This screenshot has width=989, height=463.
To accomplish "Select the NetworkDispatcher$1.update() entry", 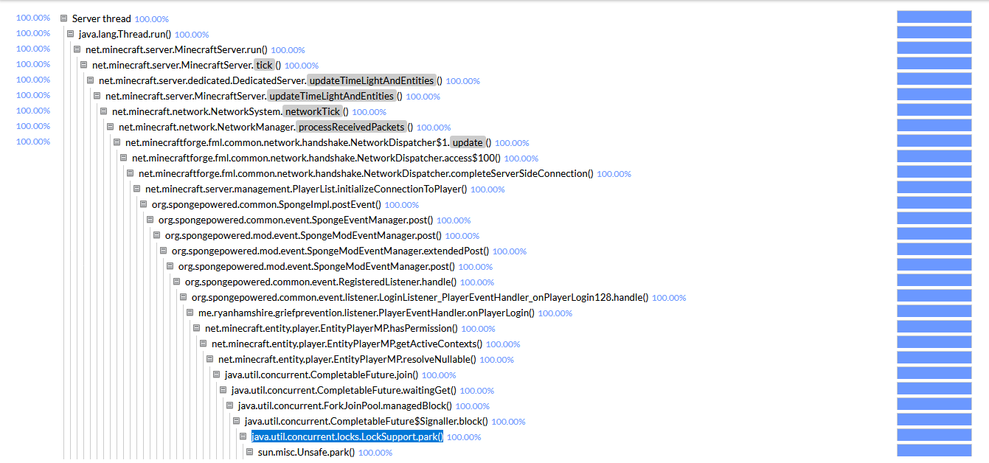I will (295, 142).
